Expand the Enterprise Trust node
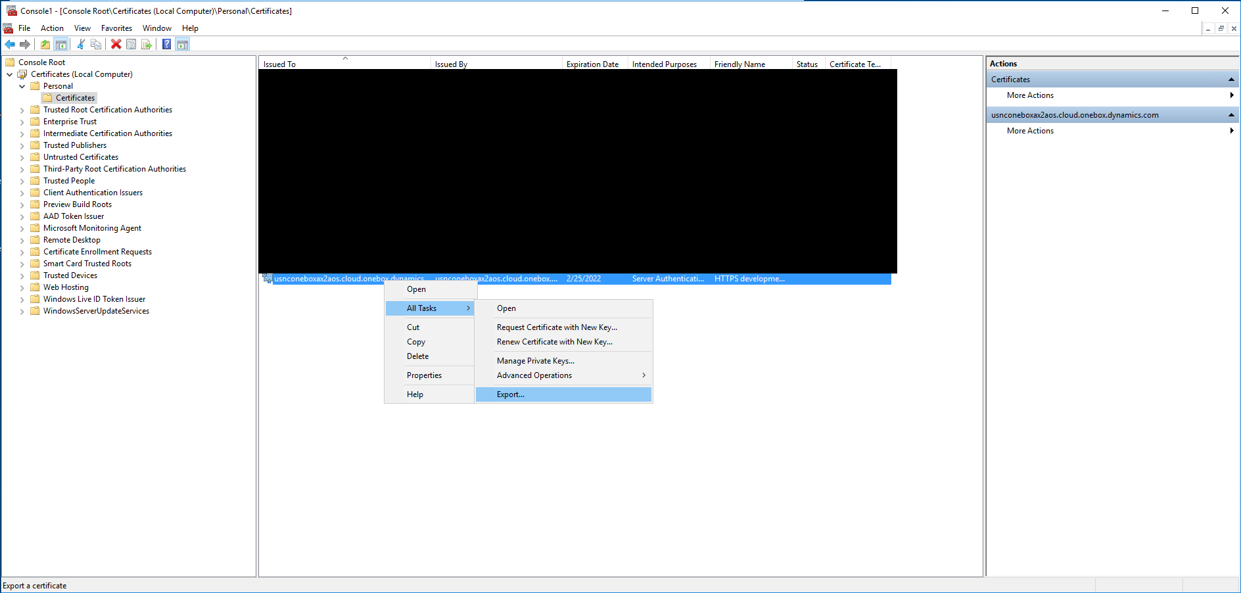Image resolution: width=1241 pixels, height=593 pixels. pyautogui.click(x=22, y=122)
